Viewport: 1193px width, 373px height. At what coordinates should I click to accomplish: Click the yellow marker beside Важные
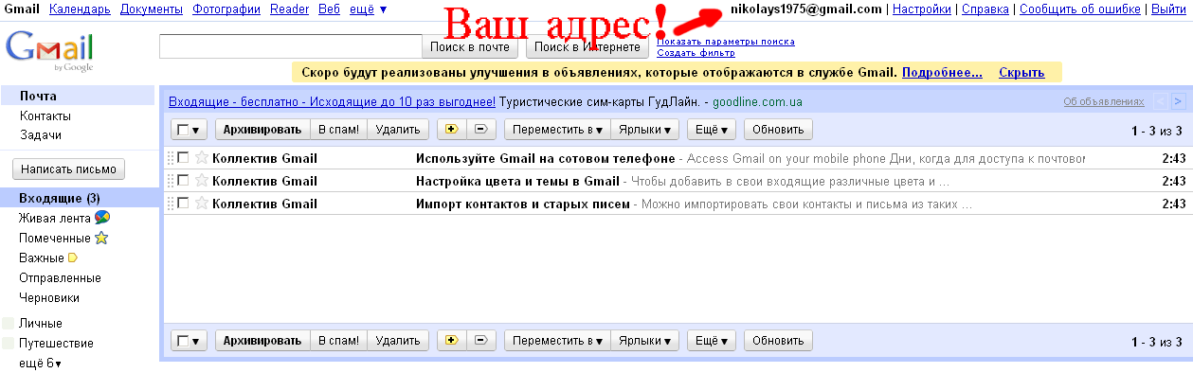[x=72, y=258]
